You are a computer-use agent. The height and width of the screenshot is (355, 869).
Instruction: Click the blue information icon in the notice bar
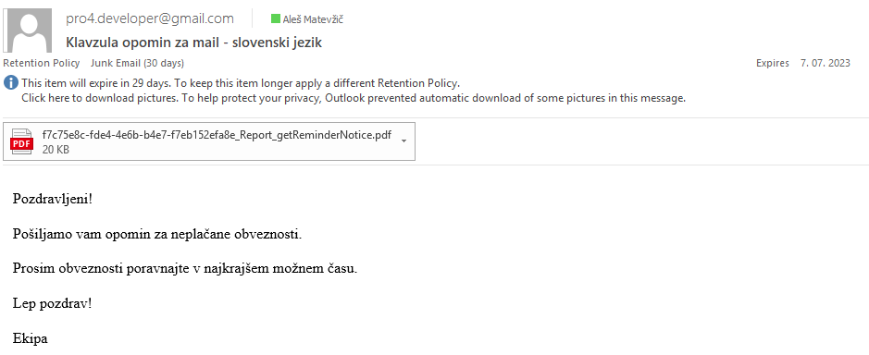point(11,83)
